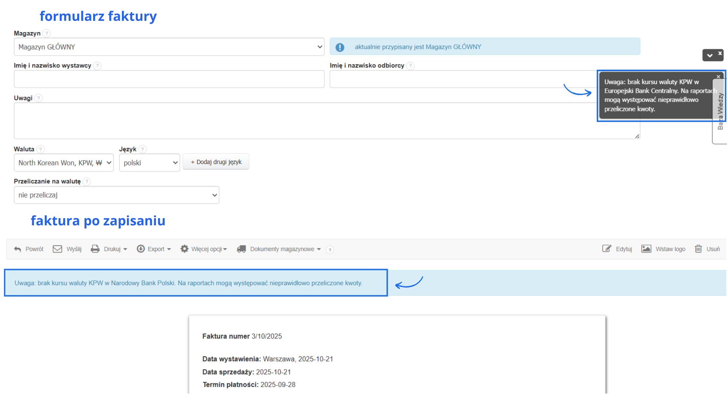Click the Drukuj printer icon
Screen dimensions: 727x409
95,249
